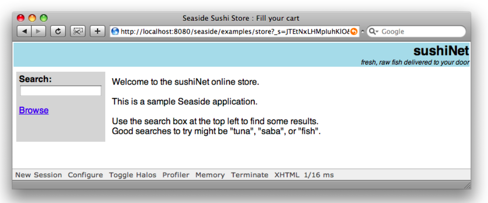Viewport: 488px width, 203px height.
Task: Click the orange RSS/reload icon in URL field
Action: 354,31
